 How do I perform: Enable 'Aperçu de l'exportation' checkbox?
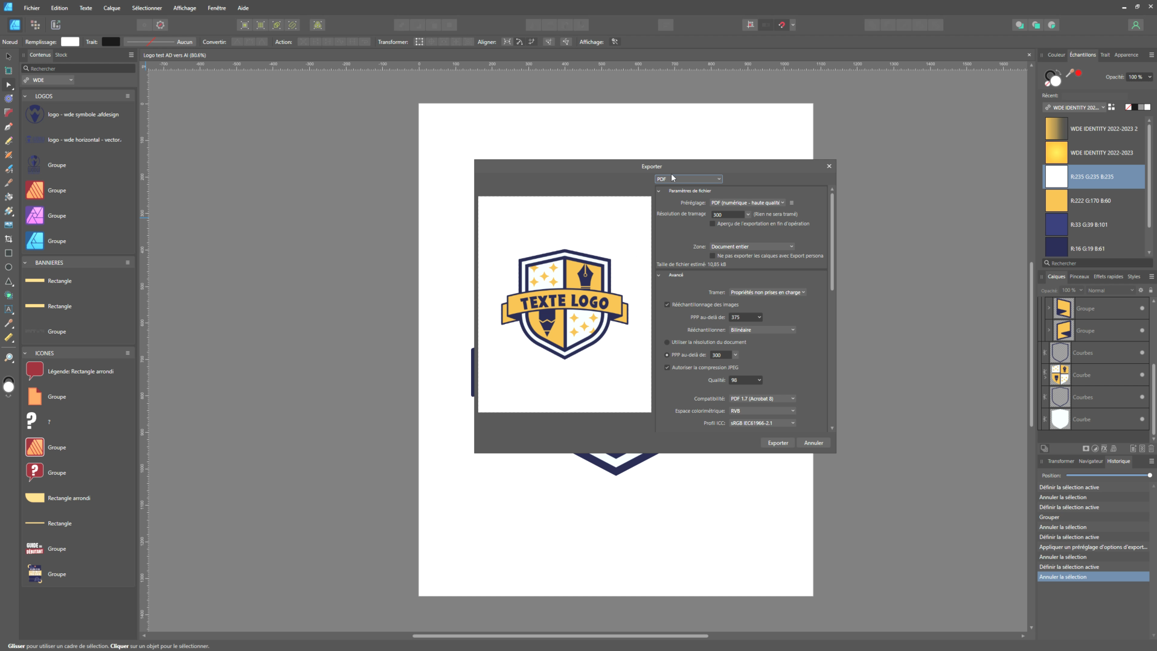click(713, 224)
